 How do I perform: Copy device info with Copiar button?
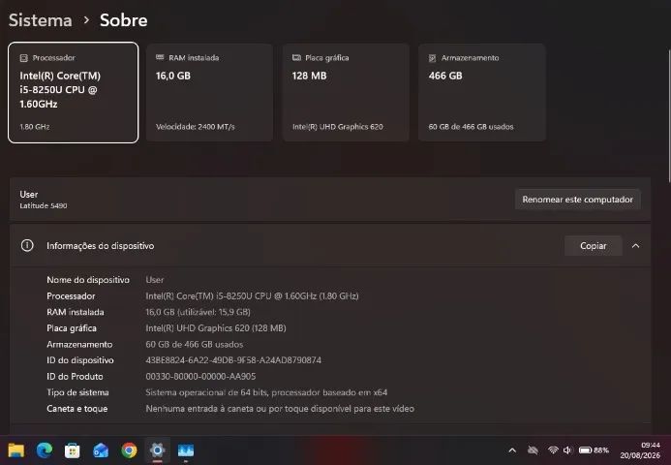pos(594,246)
